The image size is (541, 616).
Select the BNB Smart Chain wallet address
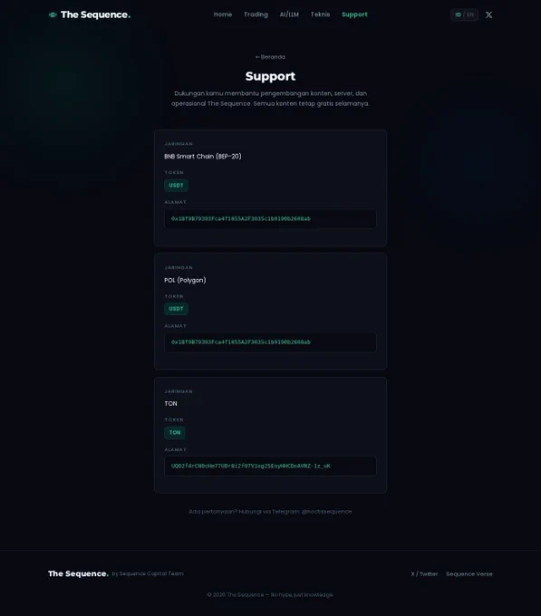270,219
